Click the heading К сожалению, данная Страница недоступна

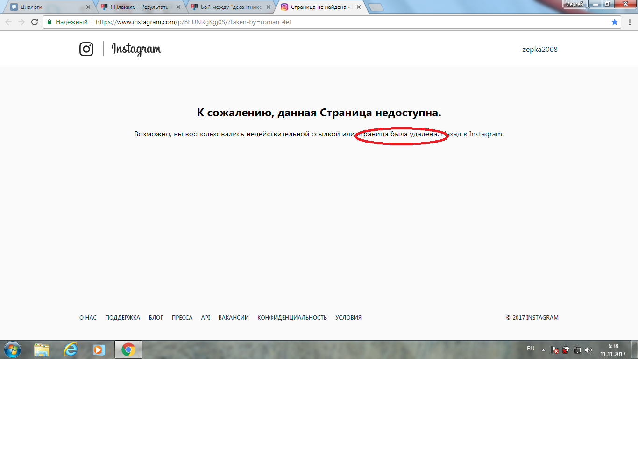click(x=319, y=113)
